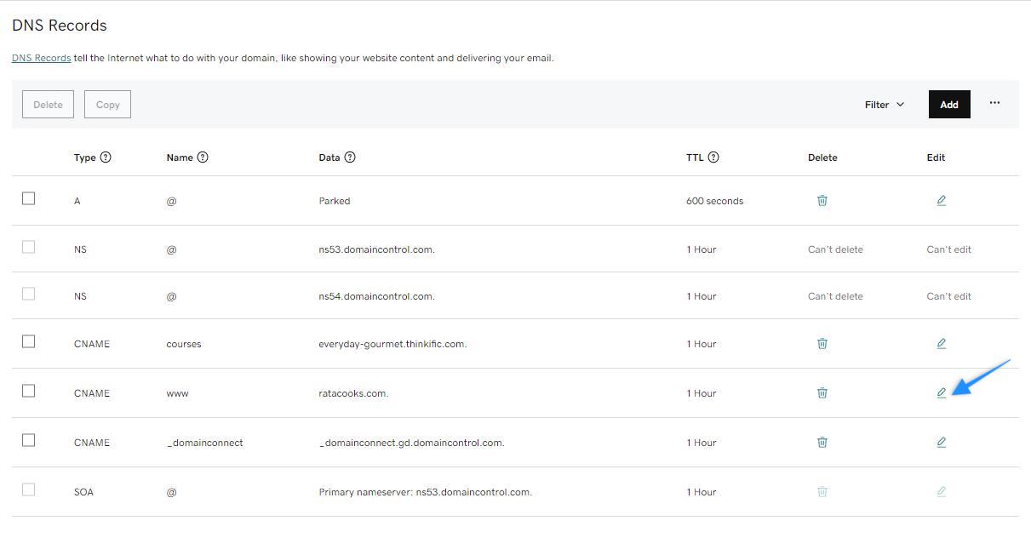The height and width of the screenshot is (538, 1031).
Task: Click the Copy button
Action: pyautogui.click(x=107, y=104)
